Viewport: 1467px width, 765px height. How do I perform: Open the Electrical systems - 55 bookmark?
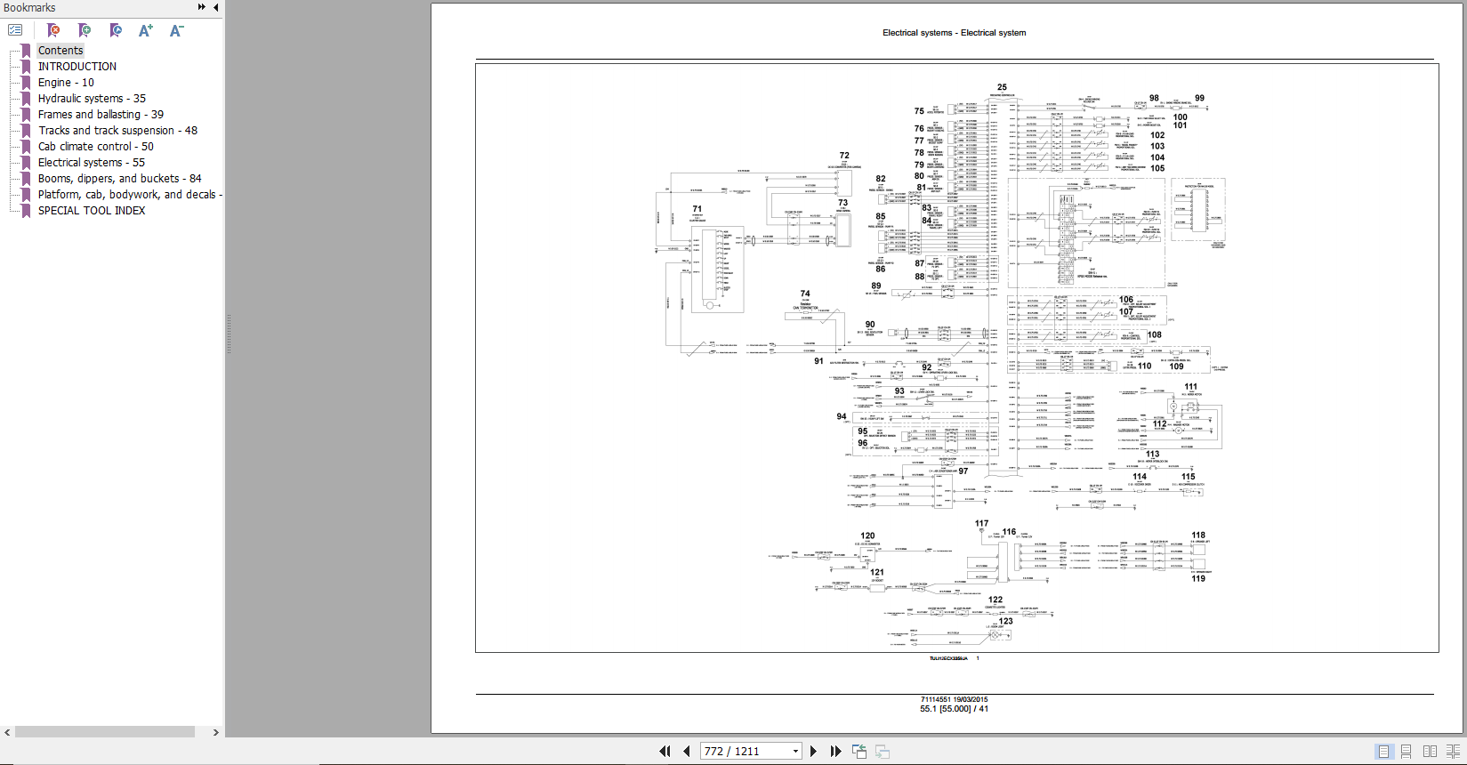[91, 163]
